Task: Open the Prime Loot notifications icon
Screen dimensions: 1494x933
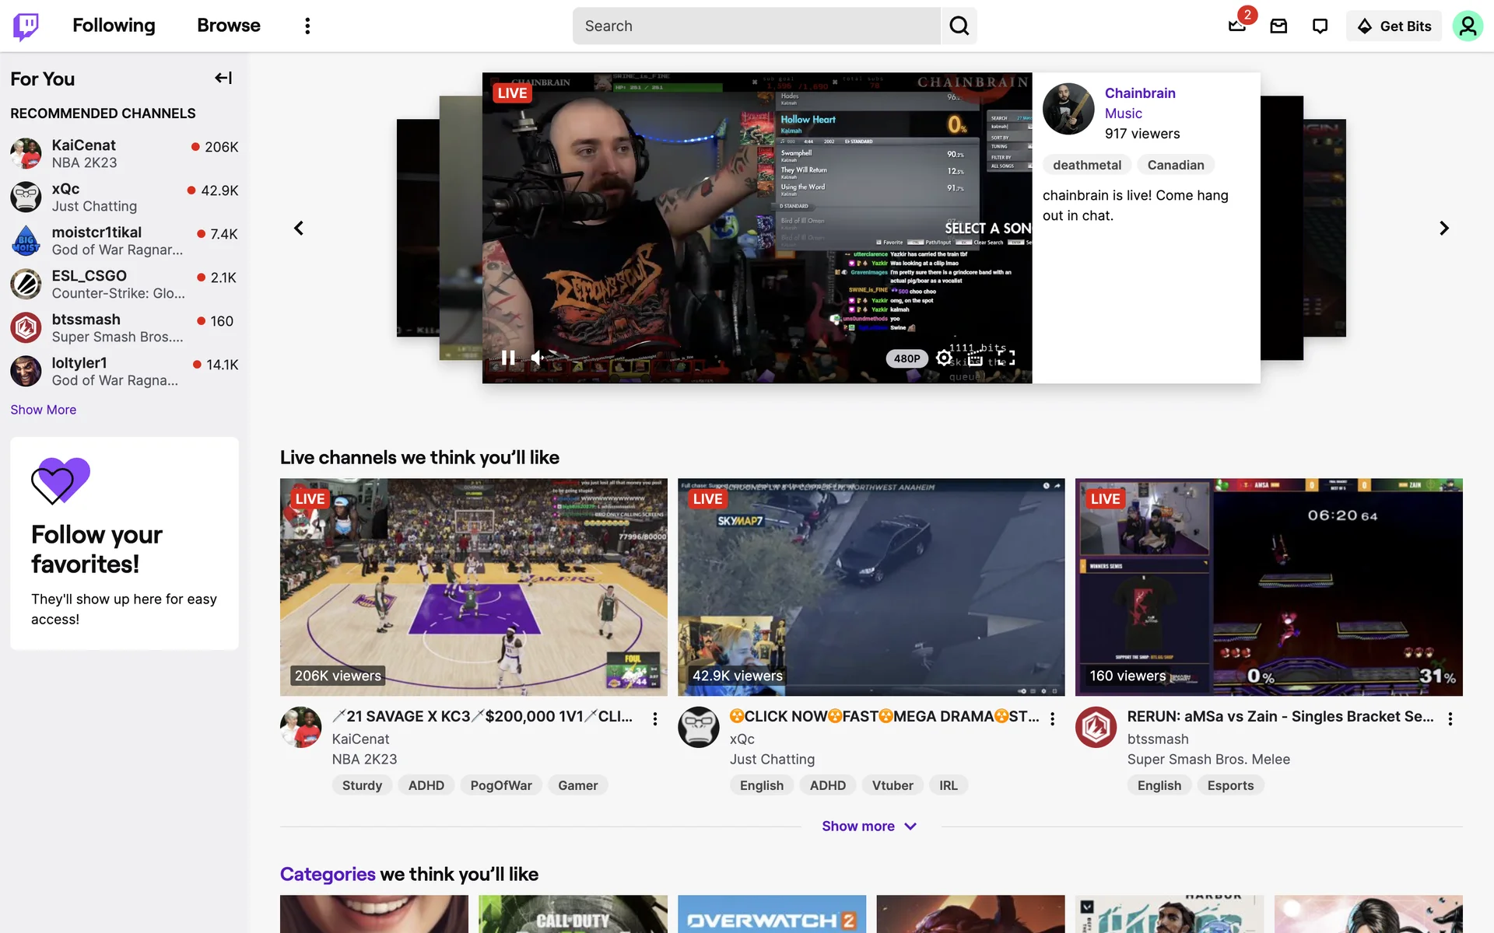Action: click(1237, 26)
